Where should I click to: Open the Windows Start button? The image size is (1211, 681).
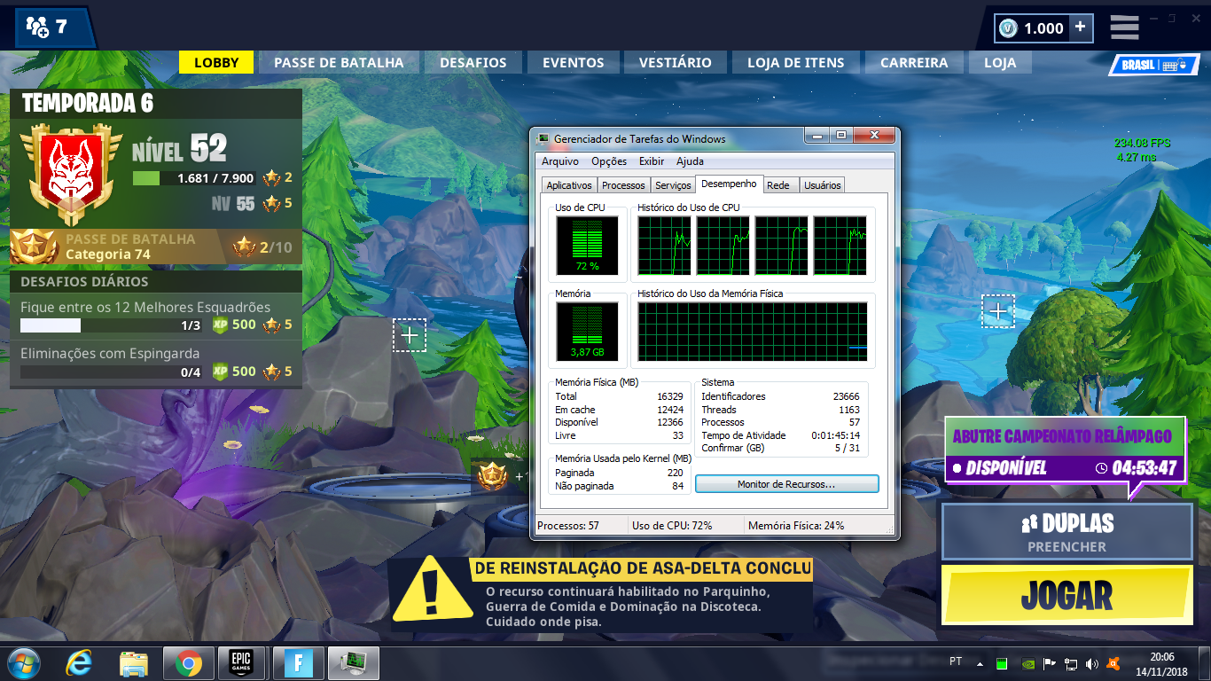(x=24, y=663)
